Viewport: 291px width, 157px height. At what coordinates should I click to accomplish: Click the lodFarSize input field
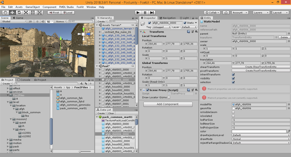tap(261, 120)
